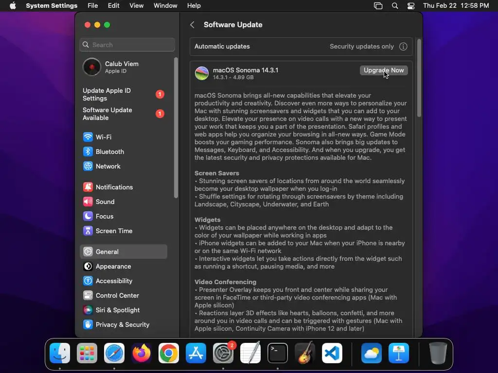Open App Store from the Dock
Screen dimensions: 498x373
tap(196, 353)
